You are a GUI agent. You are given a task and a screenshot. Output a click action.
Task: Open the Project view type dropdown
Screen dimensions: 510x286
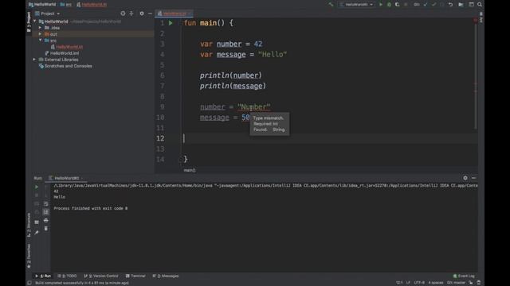48,14
